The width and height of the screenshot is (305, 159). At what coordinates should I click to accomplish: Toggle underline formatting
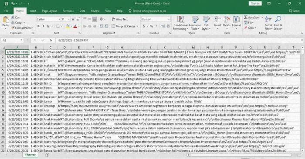(48, 26)
